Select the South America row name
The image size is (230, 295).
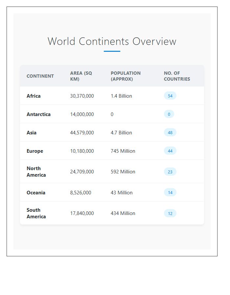coord(36,213)
